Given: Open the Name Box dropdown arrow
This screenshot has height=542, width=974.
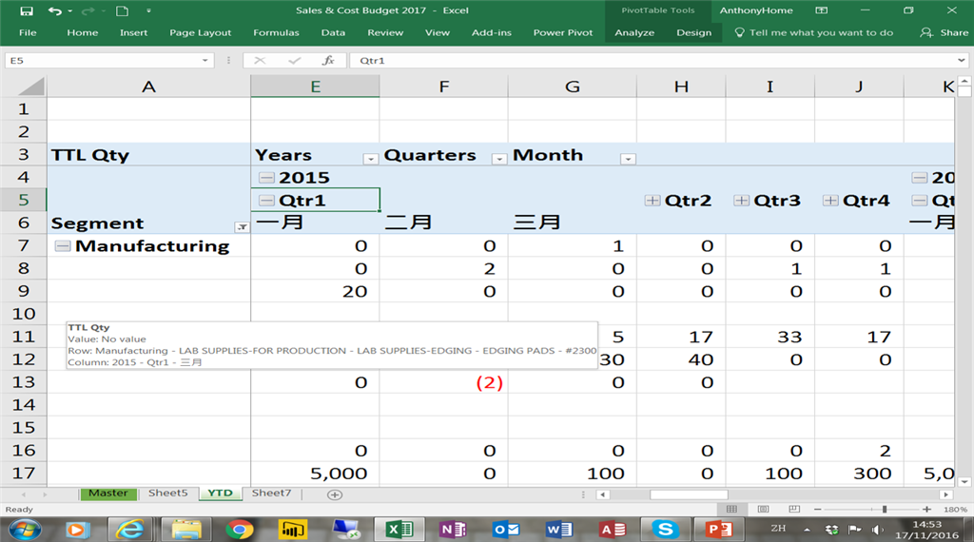Looking at the screenshot, I should [x=205, y=60].
